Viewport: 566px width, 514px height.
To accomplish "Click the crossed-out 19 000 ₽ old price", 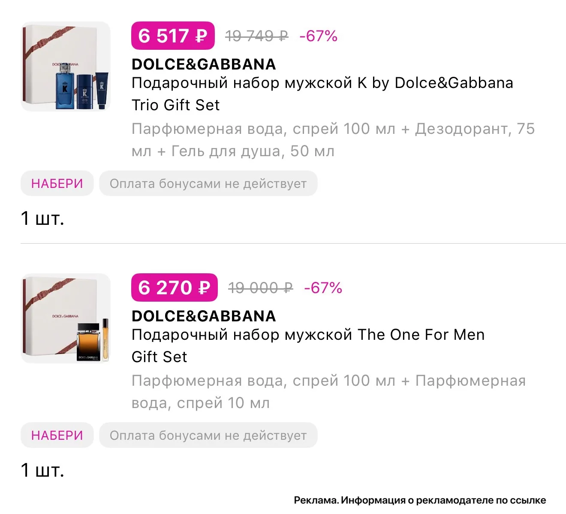I will click(261, 288).
